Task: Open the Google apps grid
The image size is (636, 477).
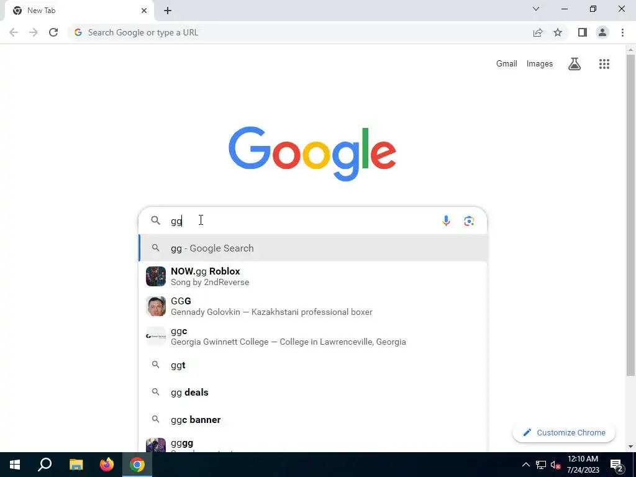Action: (604, 64)
